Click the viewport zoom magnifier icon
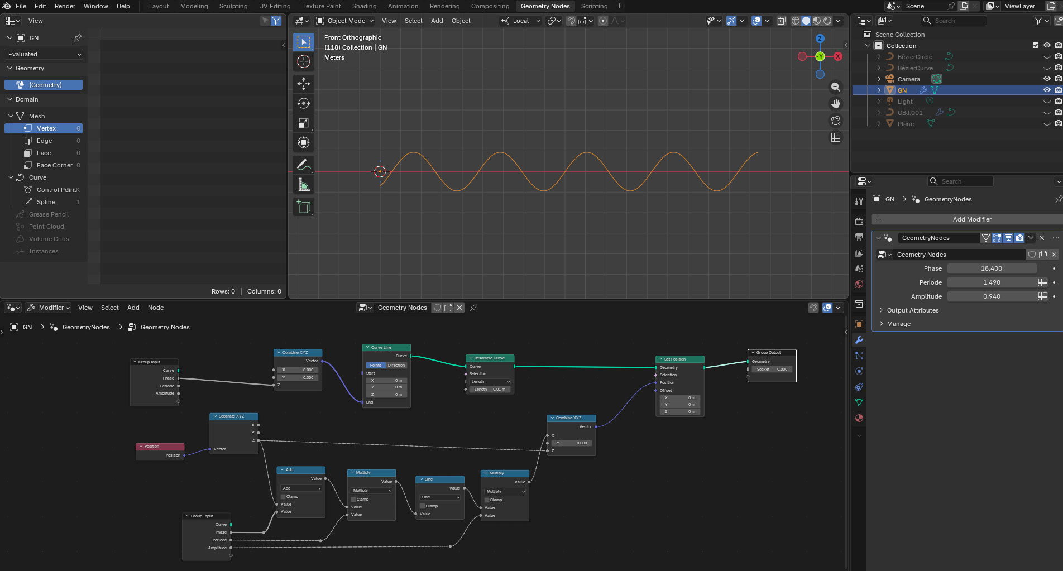 point(836,87)
